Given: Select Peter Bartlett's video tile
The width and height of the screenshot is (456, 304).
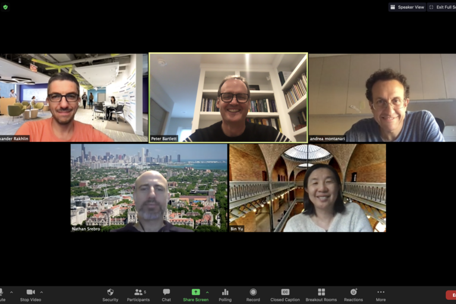Looking at the screenshot, I should [228, 97].
